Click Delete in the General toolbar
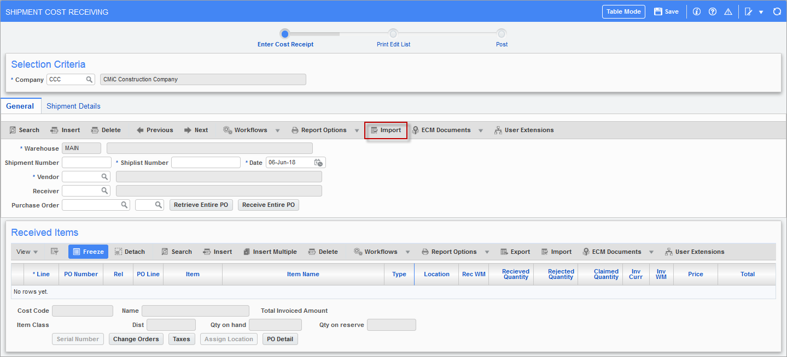This screenshot has width=787, height=357. tap(106, 130)
